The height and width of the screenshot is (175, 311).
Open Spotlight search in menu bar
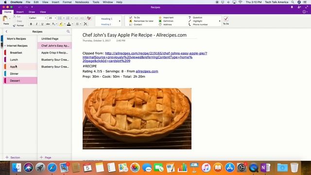tap(293, 2)
